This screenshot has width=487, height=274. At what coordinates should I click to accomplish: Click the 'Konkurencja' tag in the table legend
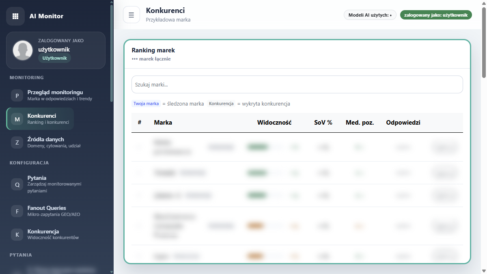click(x=221, y=104)
